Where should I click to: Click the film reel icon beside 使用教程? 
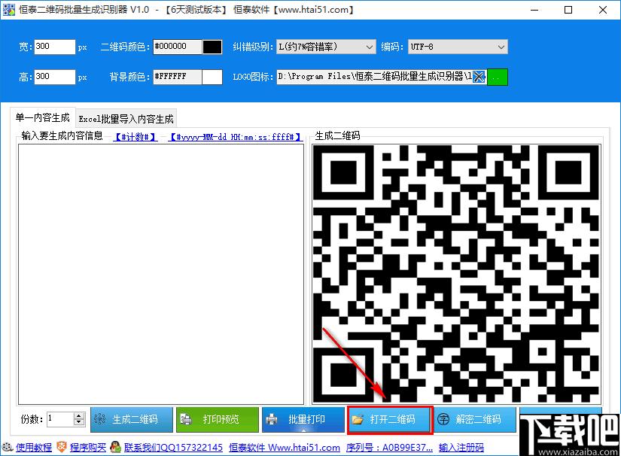(x=8, y=447)
